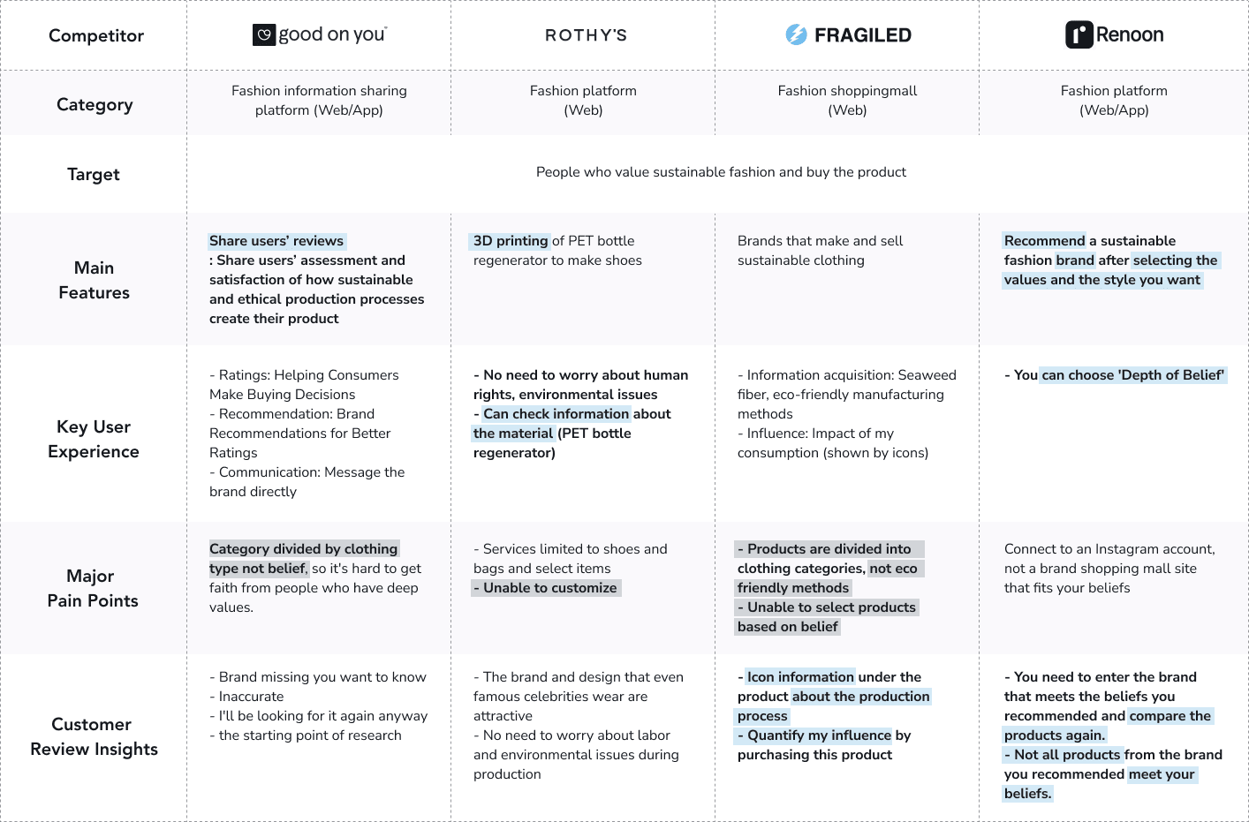Click the Target row label
1249x822 pixels.
click(94, 174)
